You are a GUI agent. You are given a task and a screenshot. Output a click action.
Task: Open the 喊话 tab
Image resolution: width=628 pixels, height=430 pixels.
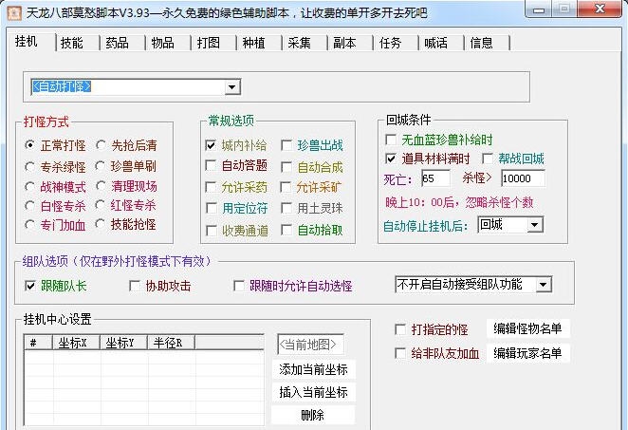[435, 43]
